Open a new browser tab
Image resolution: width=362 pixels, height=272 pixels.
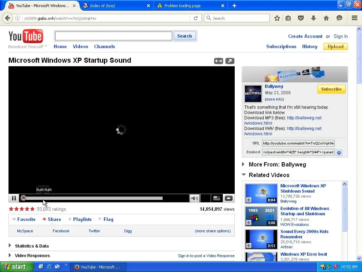(x=234, y=6)
